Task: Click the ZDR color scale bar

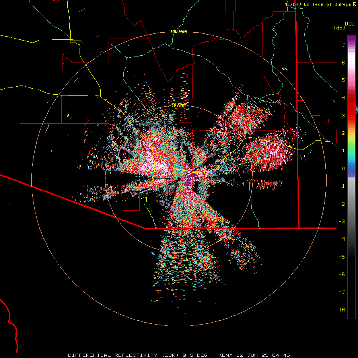Action: pos(351,177)
